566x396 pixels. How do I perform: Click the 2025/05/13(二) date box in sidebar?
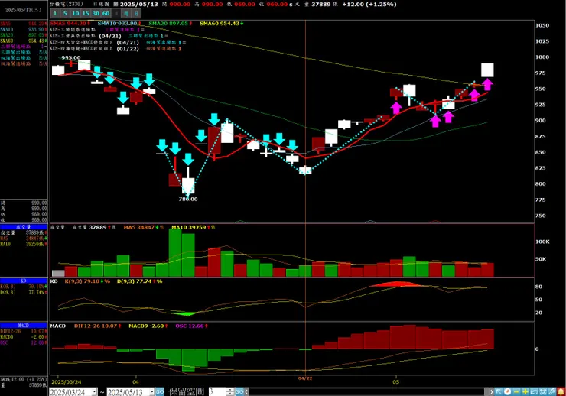point(24,10)
